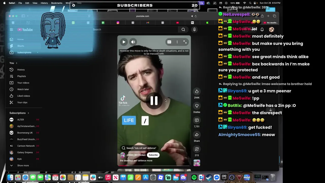Open the Galaxy Snipess channel
This screenshot has height=183, width=325.
point(25,152)
